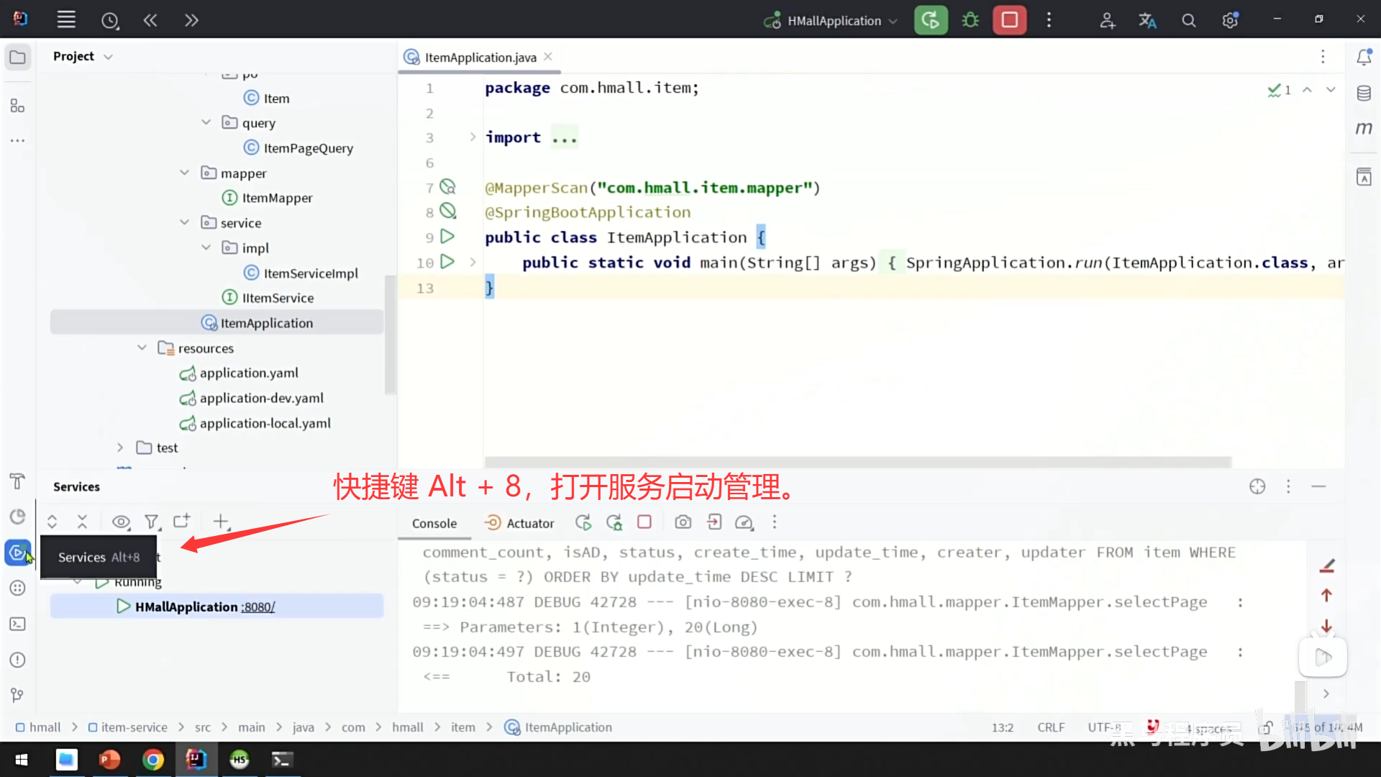The image size is (1381, 777).
Task: Open the Maven tool window icon
Action: [1364, 128]
